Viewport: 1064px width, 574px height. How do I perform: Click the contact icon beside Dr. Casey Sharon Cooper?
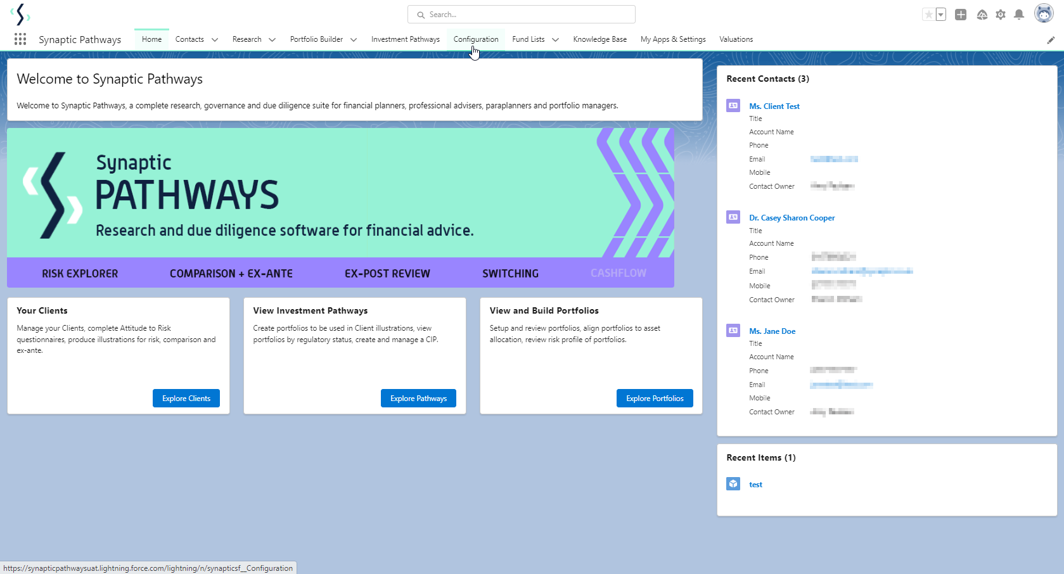pos(733,217)
